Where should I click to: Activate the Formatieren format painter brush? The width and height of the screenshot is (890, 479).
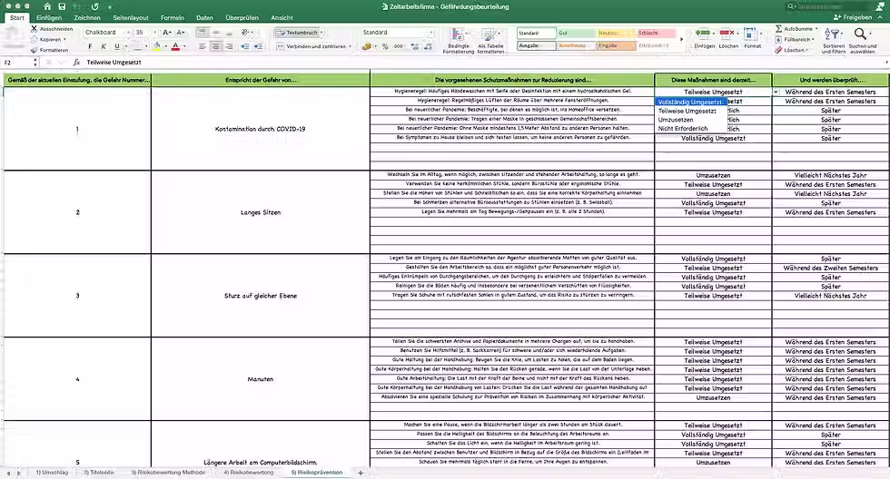tap(35, 50)
